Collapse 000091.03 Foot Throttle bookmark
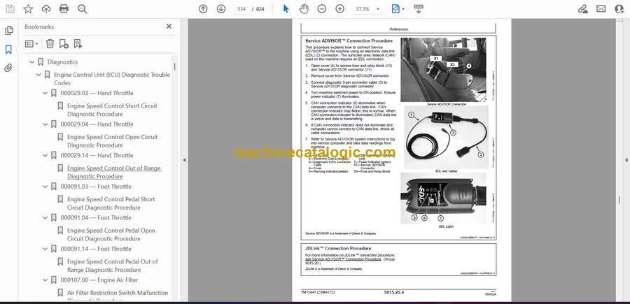 45,187
